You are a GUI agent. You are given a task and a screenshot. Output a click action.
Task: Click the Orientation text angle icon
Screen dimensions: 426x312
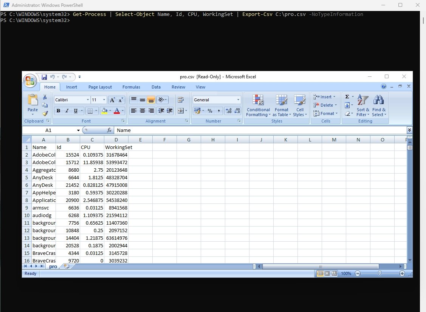click(x=161, y=100)
